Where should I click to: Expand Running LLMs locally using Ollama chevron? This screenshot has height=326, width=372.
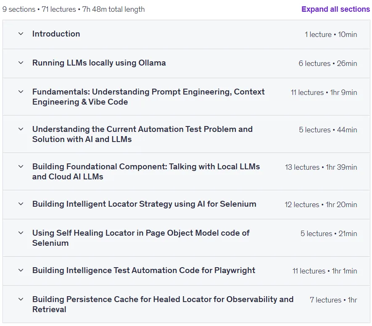[21, 63]
